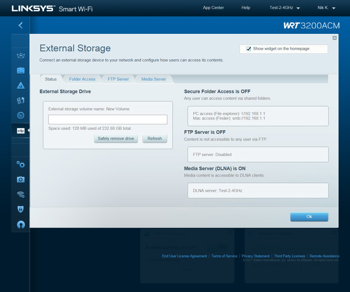This screenshot has width=350, height=292.
Task: Open App Center in top menu
Action: click(x=213, y=8)
